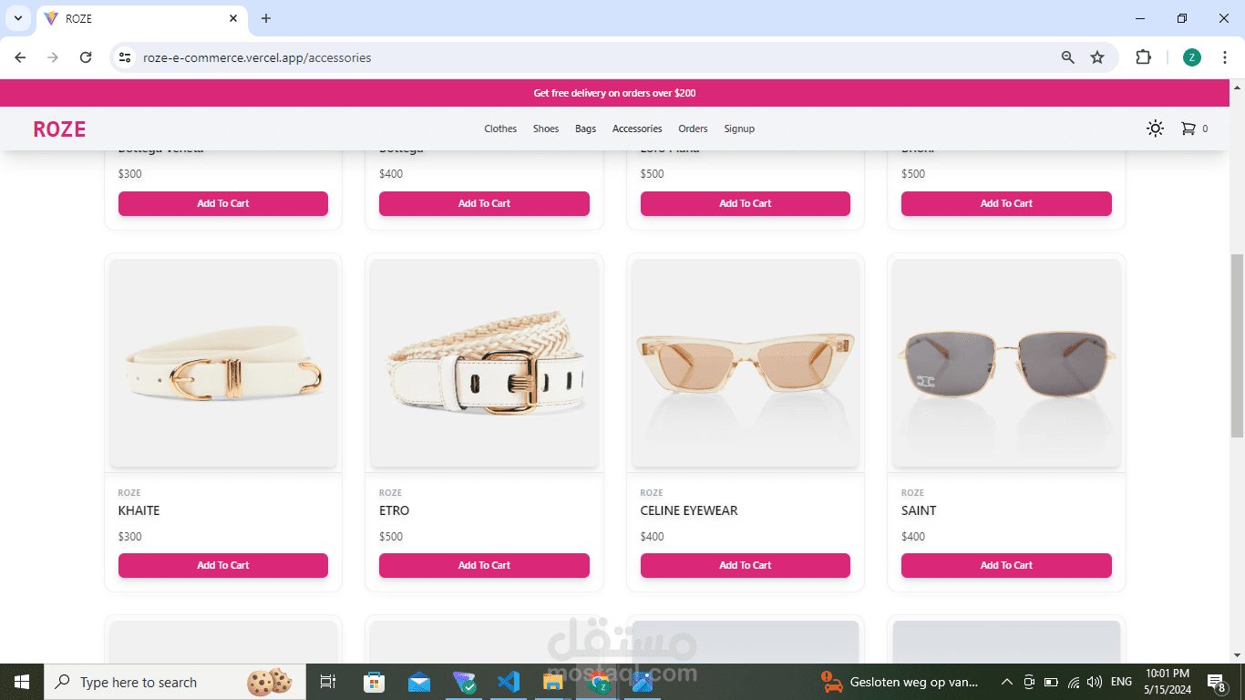Click the ETRO product name
This screenshot has width=1245, height=700.
(395, 510)
